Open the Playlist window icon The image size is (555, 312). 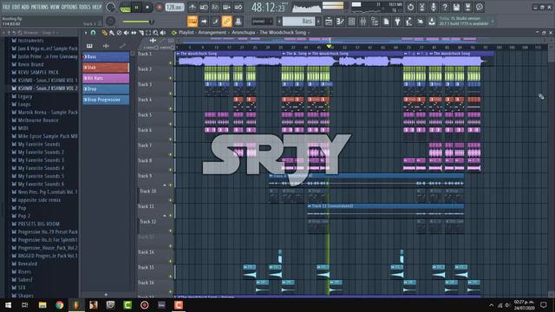pos(329,22)
